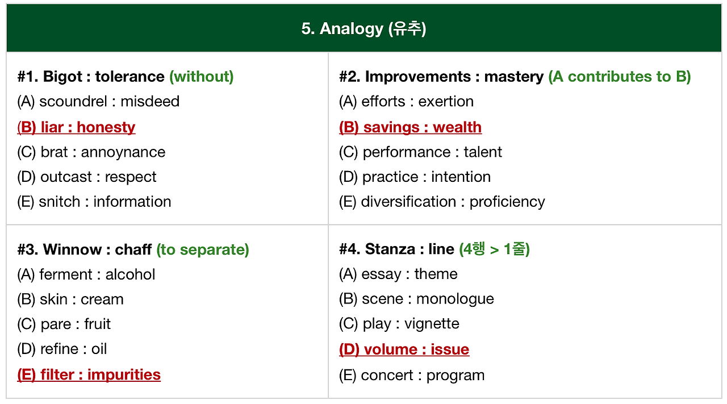
Task: Select answer '(D) volume : issue'
Action: pos(404,349)
